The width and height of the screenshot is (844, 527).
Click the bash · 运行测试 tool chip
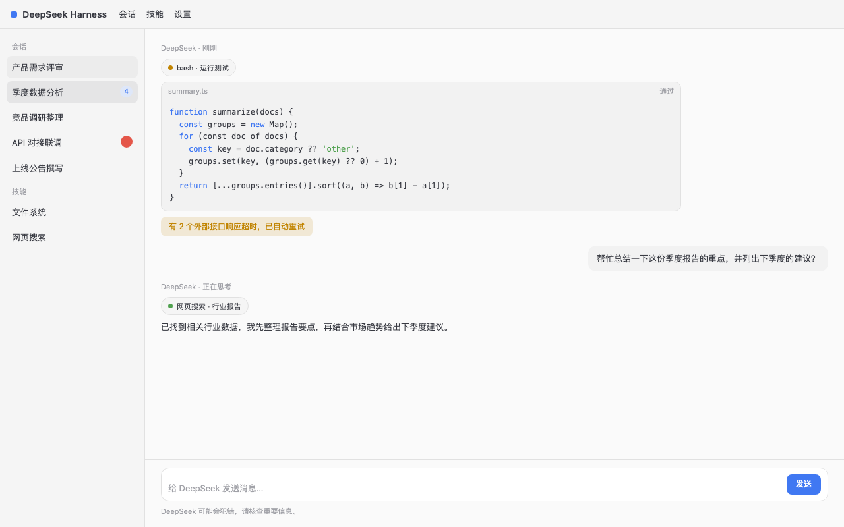[x=198, y=68]
